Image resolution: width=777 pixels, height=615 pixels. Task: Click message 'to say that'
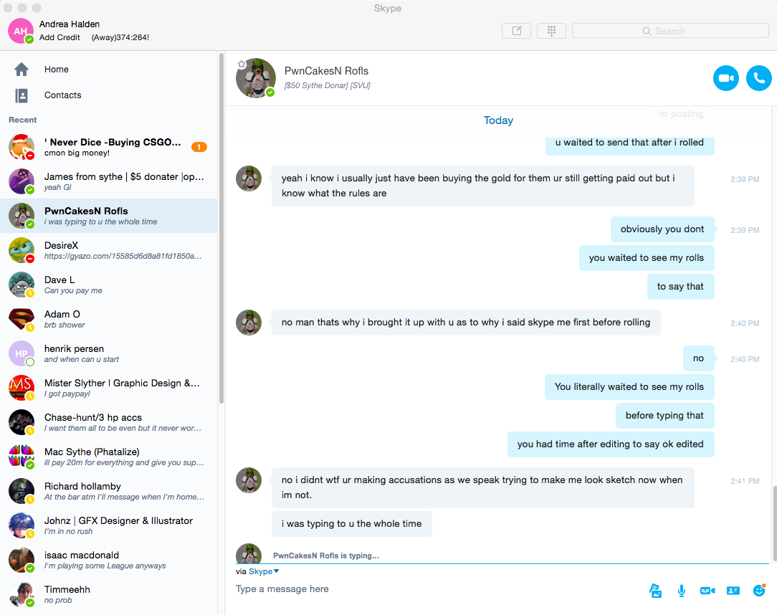pyautogui.click(x=680, y=287)
